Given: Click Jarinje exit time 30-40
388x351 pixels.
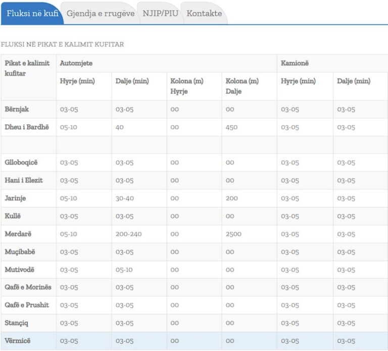Looking at the screenshot, I should [124, 199].
